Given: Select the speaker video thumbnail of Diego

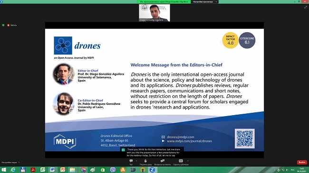Looking at the screenshot, I should [x=154, y=13].
